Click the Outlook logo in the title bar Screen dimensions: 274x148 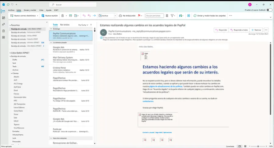[3, 5]
